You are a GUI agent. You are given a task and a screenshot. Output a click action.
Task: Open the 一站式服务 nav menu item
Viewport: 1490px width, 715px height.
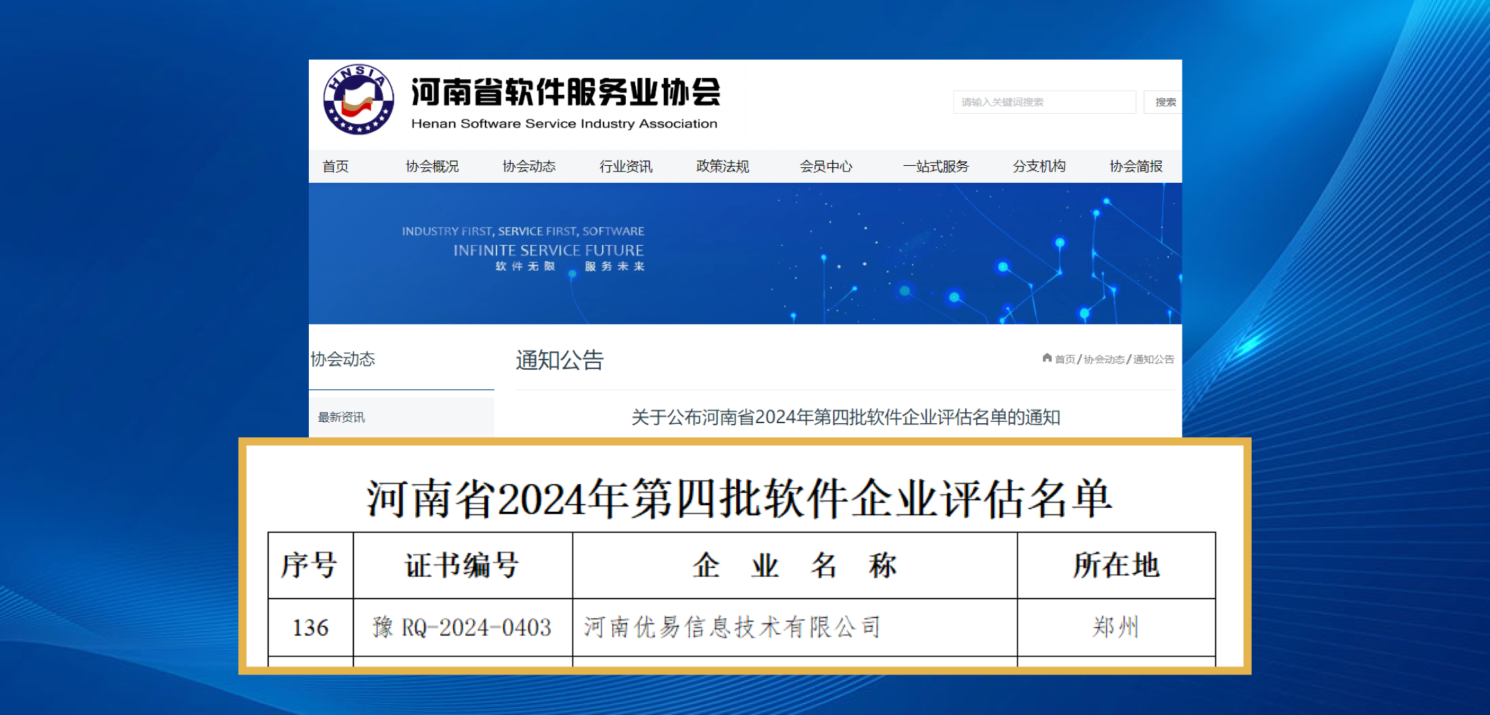pos(936,167)
